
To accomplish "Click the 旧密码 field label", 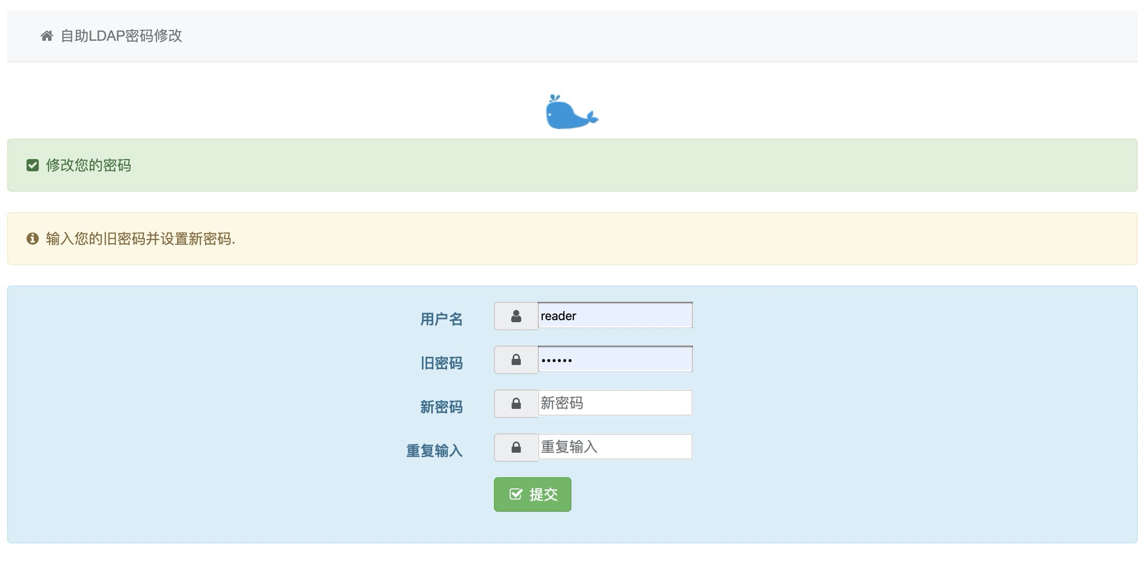I will pyautogui.click(x=441, y=363).
